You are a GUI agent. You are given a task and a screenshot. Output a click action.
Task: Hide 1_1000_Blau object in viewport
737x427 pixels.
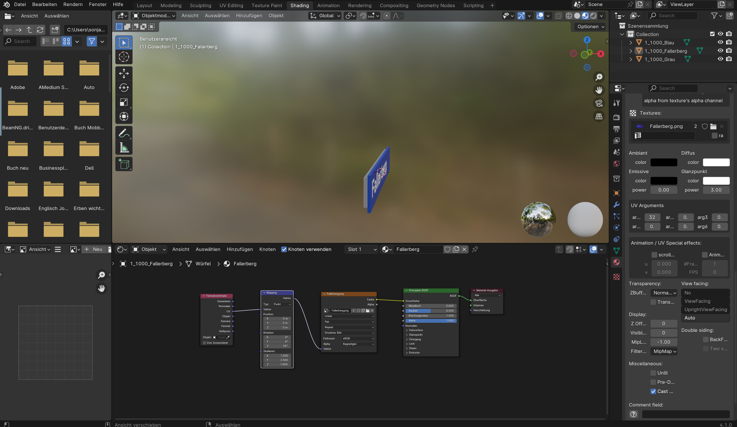(x=720, y=42)
